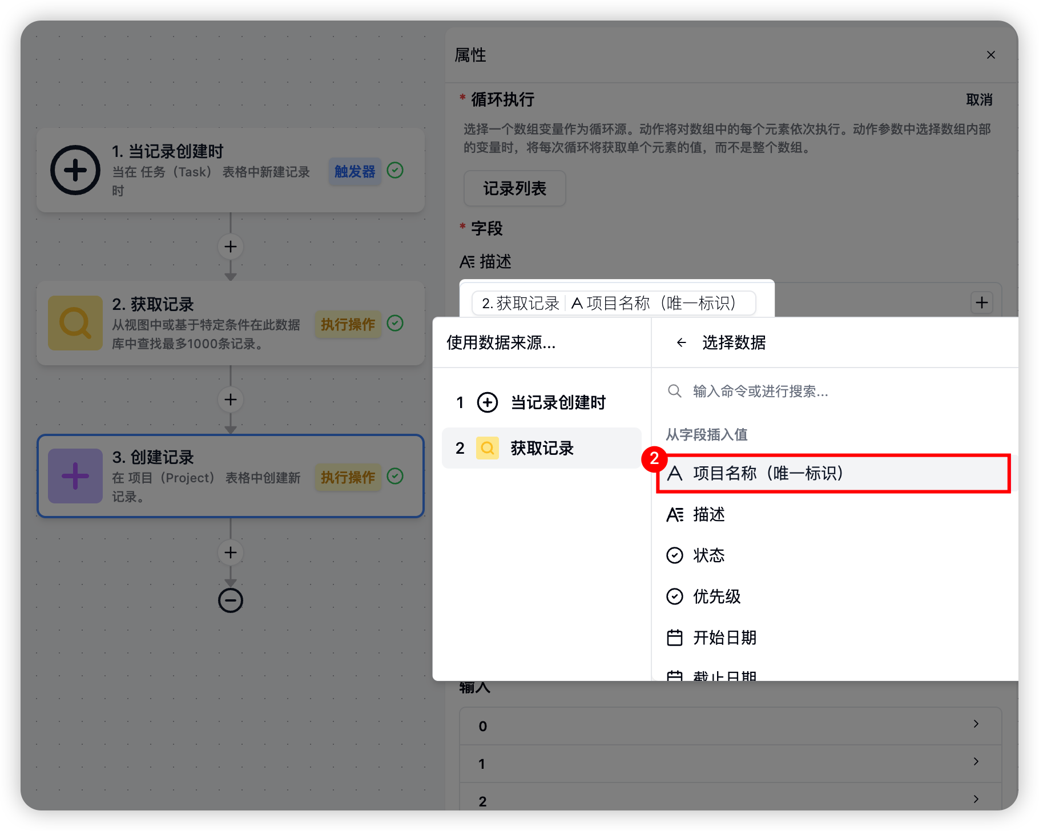
Task: Add a step below the Create Record node
Action: [231, 552]
